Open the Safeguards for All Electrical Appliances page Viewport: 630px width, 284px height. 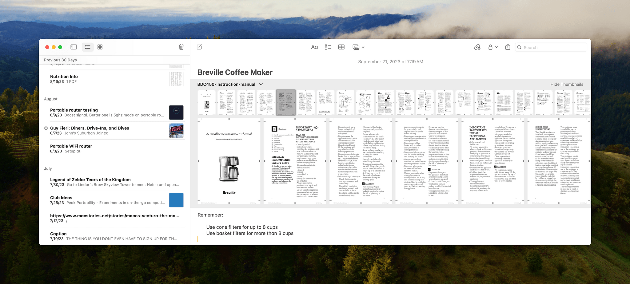tap(492, 161)
